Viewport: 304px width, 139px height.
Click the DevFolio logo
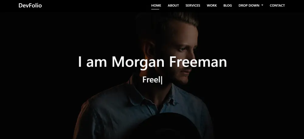click(30, 5)
